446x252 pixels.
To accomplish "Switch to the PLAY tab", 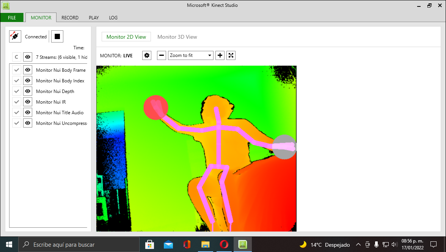I will click(x=94, y=18).
